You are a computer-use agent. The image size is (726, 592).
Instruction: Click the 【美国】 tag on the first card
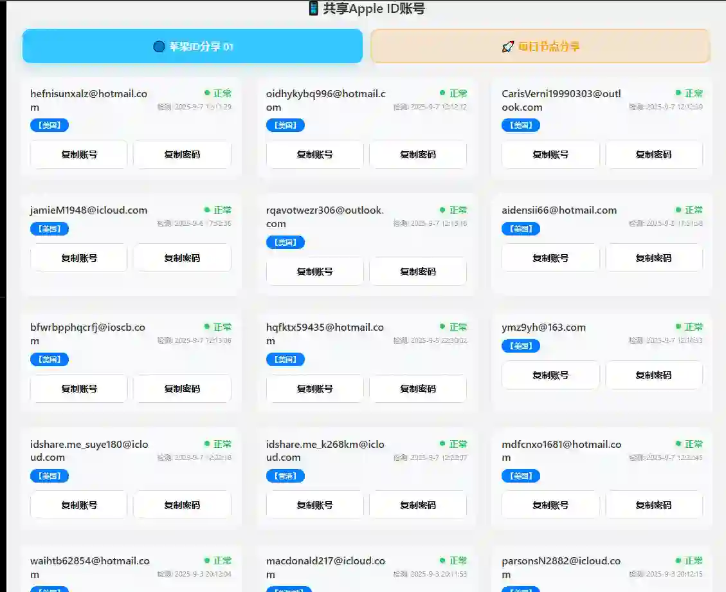click(x=50, y=125)
